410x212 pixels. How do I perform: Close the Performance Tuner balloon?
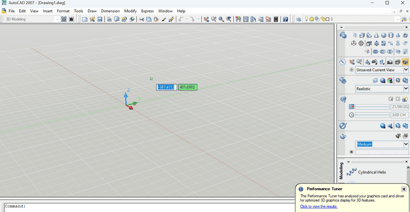(x=404, y=189)
